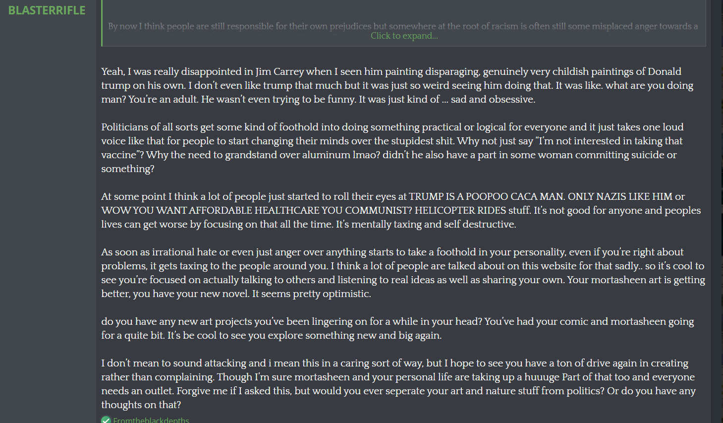Click the paragraph starting with Politicians of all sorts
Screen dimensions: 723x423
392,148
